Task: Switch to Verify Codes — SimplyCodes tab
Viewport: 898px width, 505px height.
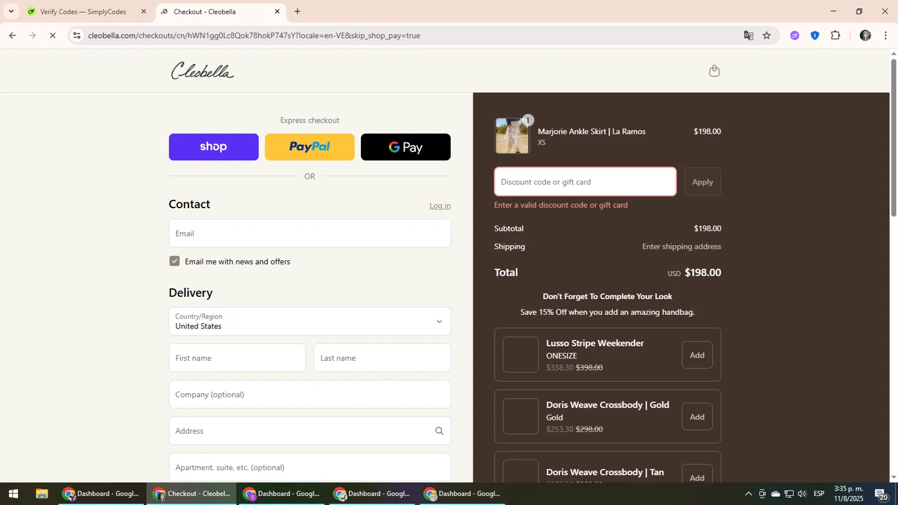Action: pos(87,11)
